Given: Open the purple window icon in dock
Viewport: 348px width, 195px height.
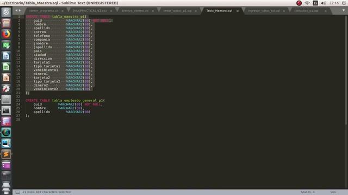Looking at the screenshot, I should (6, 165).
